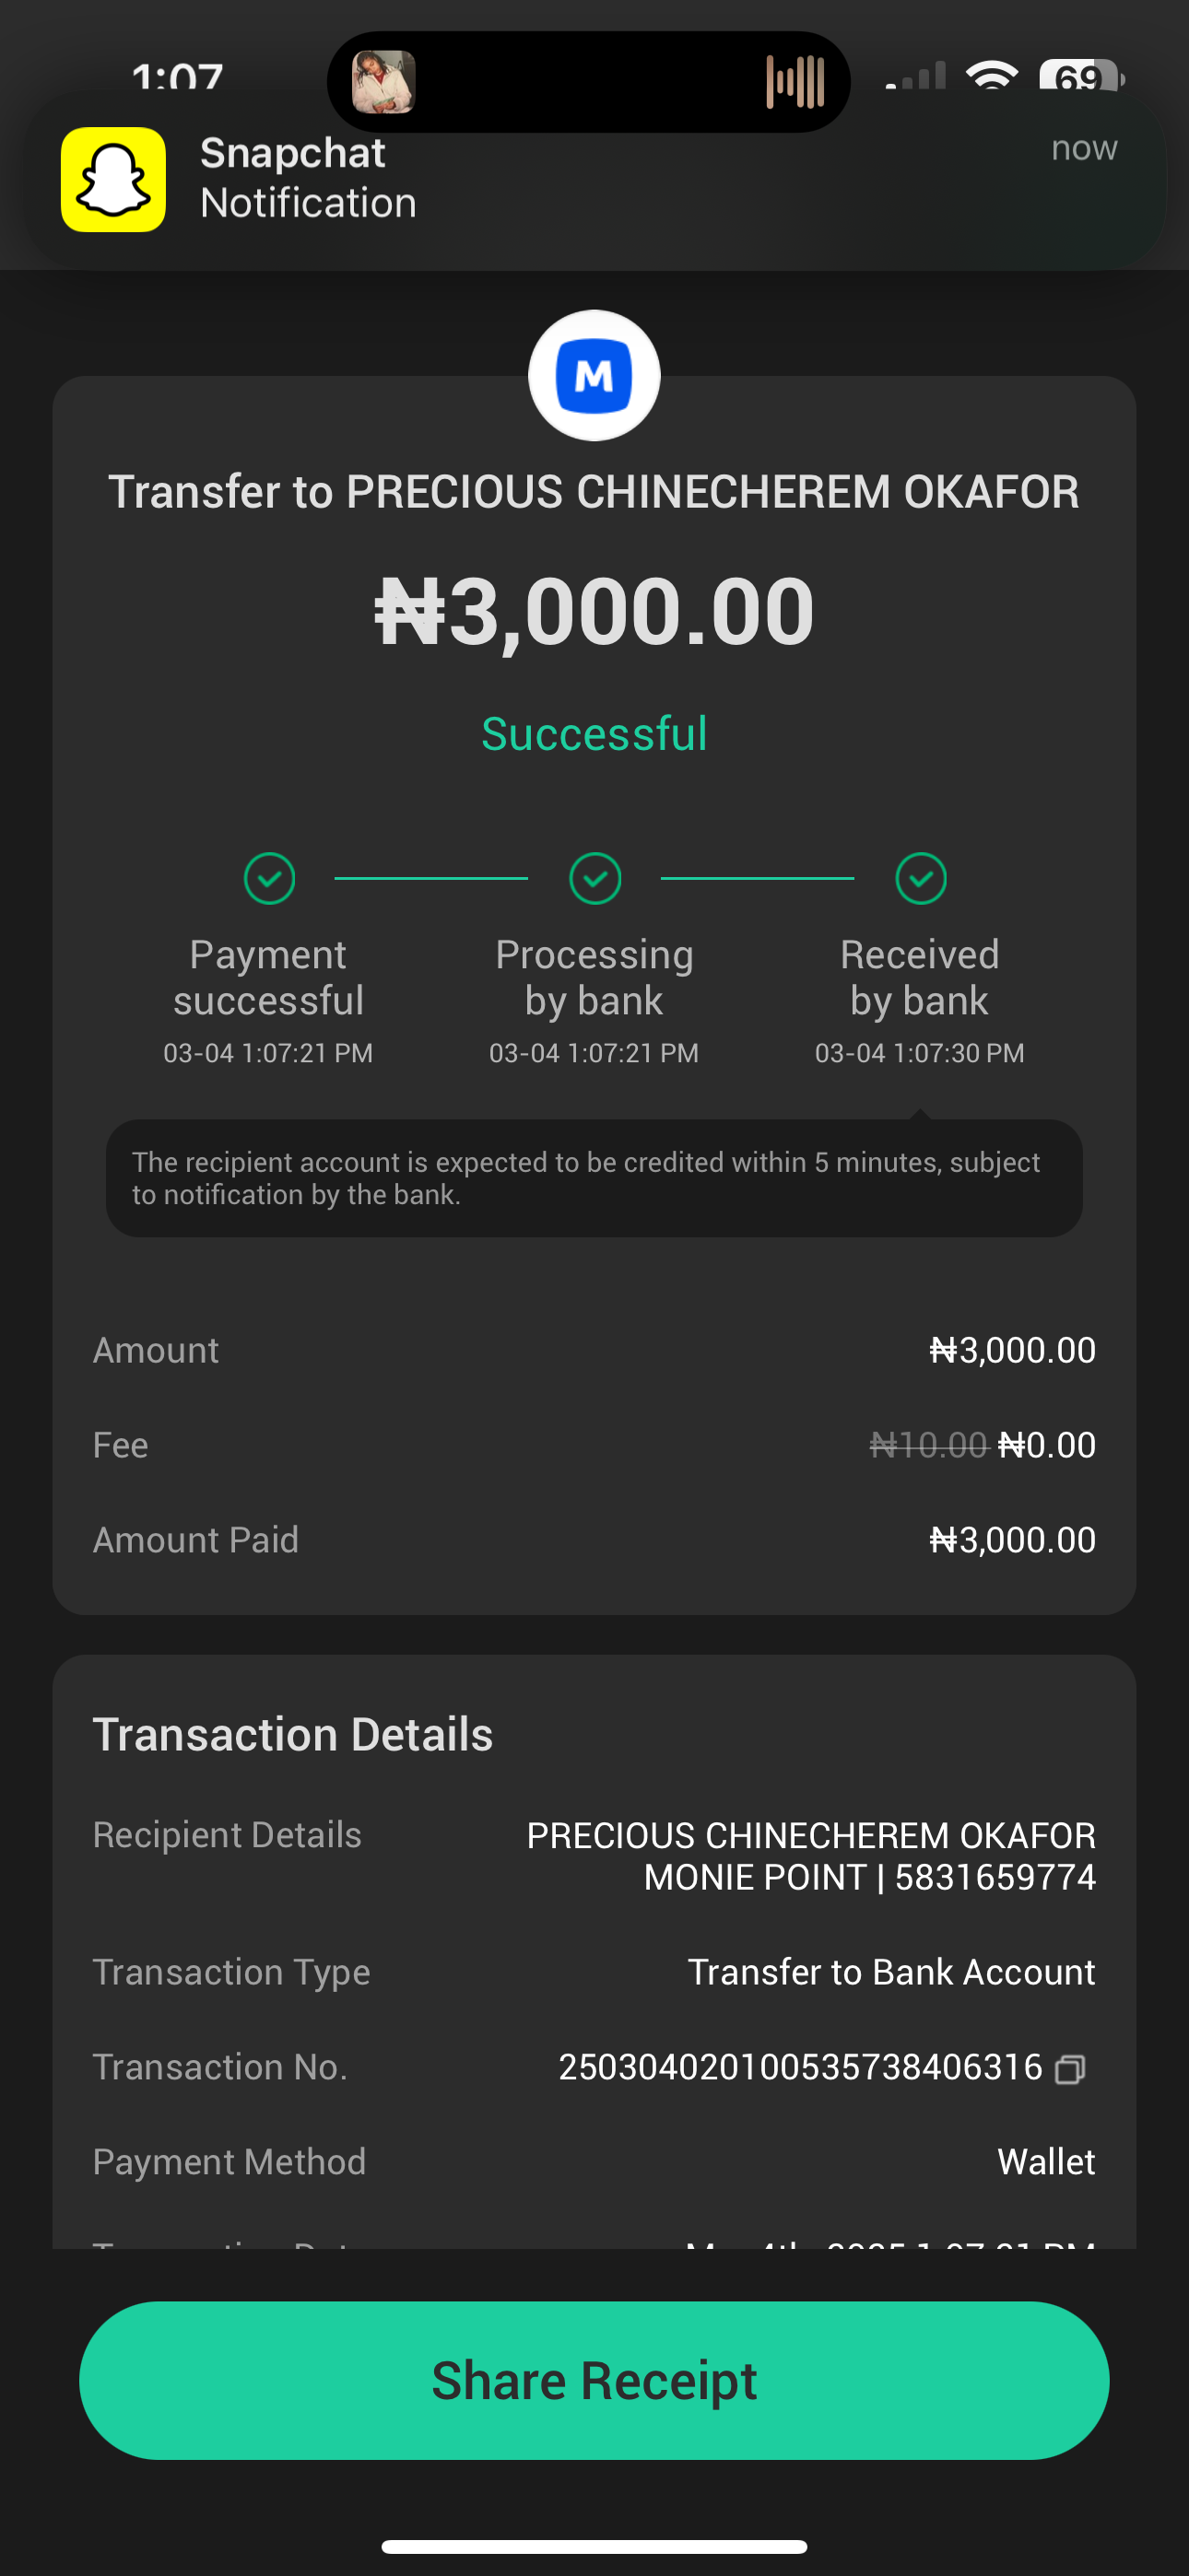Tap the progress line between Processing and Received

click(x=758, y=879)
